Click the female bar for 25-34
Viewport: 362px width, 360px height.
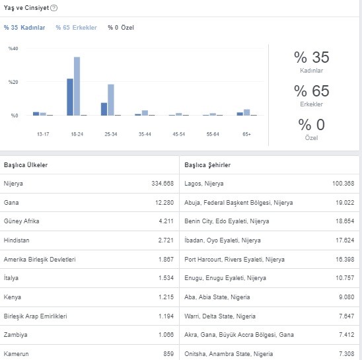point(104,109)
